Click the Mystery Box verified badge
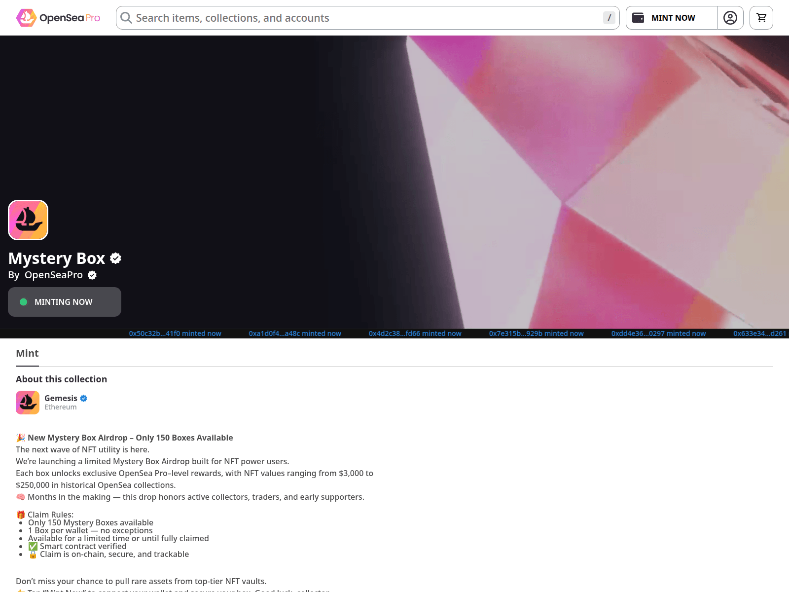The image size is (789, 592). [116, 258]
